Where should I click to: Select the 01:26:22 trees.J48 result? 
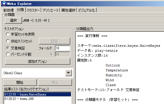[x=37, y=99]
